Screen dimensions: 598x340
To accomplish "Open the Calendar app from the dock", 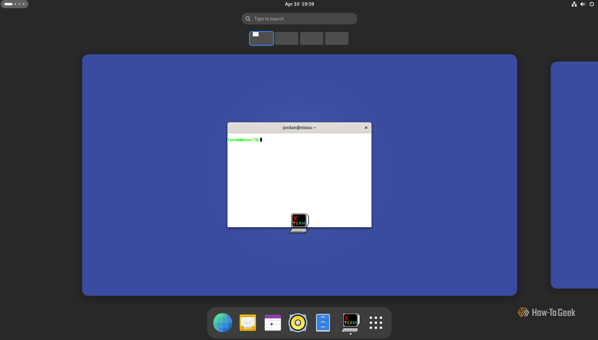I will 273,322.
